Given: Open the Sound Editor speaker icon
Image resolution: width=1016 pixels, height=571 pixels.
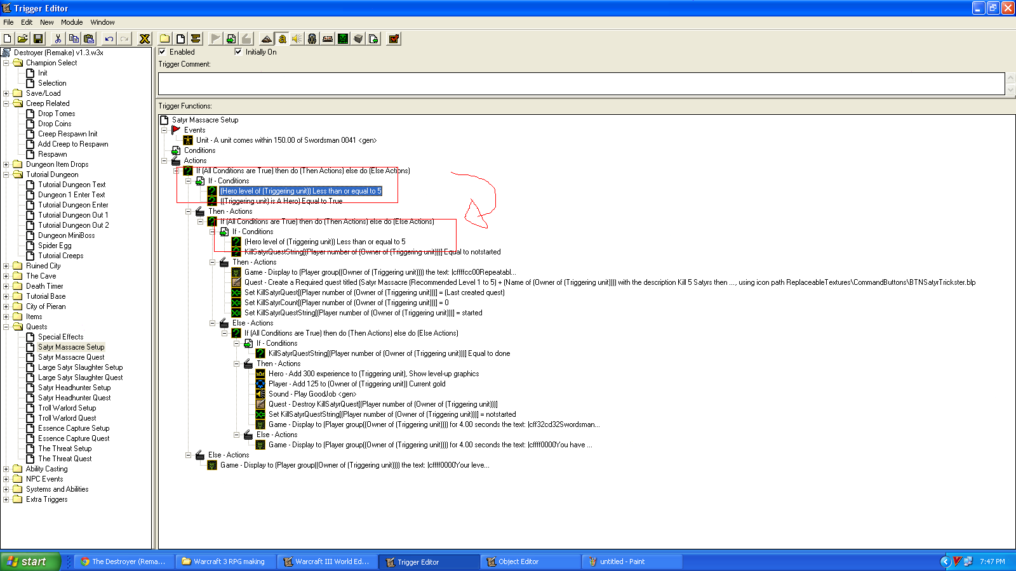Looking at the screenshot, I should tap(297, 39).
